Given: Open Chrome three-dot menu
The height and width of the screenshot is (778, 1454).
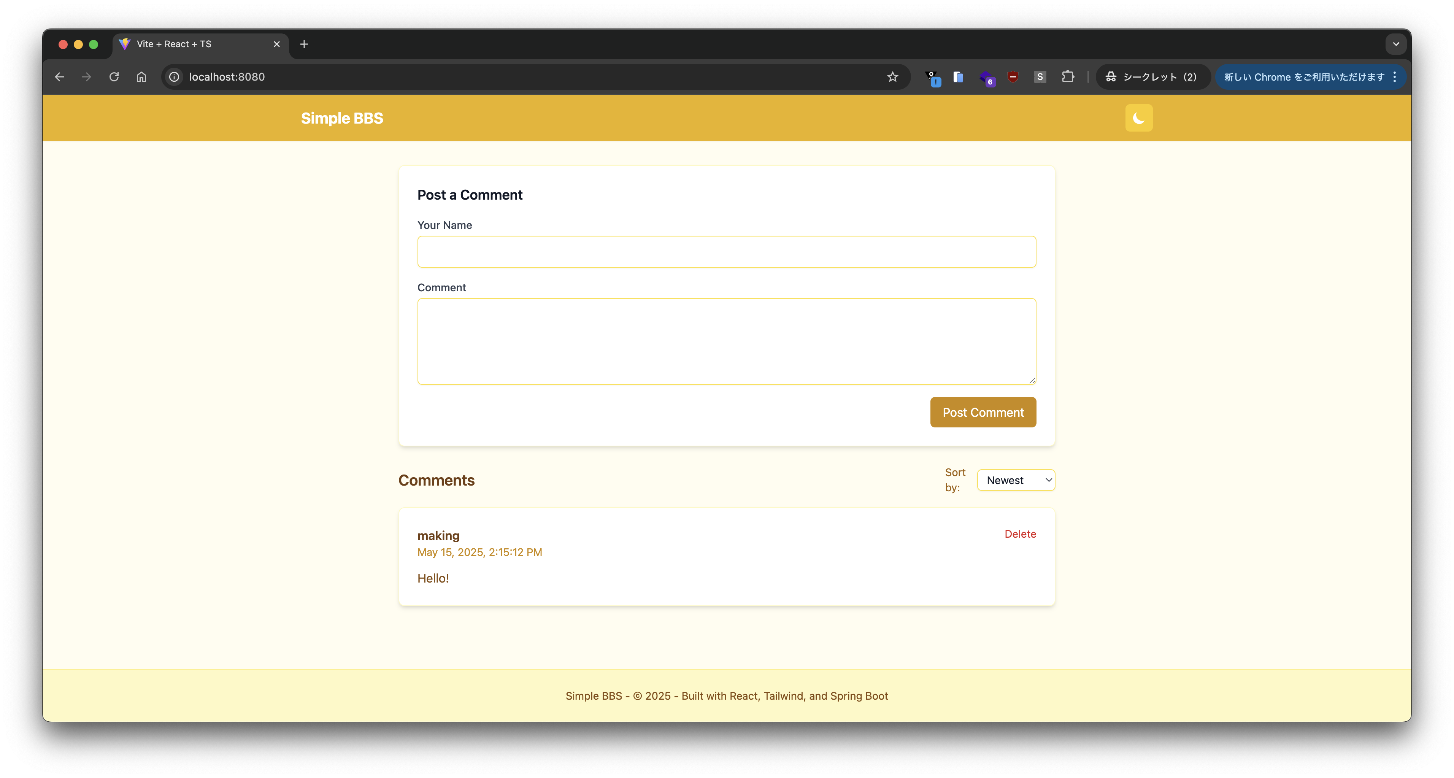Looking at the screenshot, I should tap(1394, 77).
